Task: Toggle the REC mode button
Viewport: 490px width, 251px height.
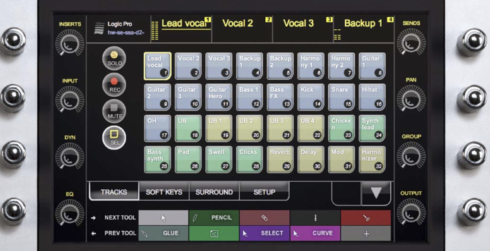Action: pos(114,85)
